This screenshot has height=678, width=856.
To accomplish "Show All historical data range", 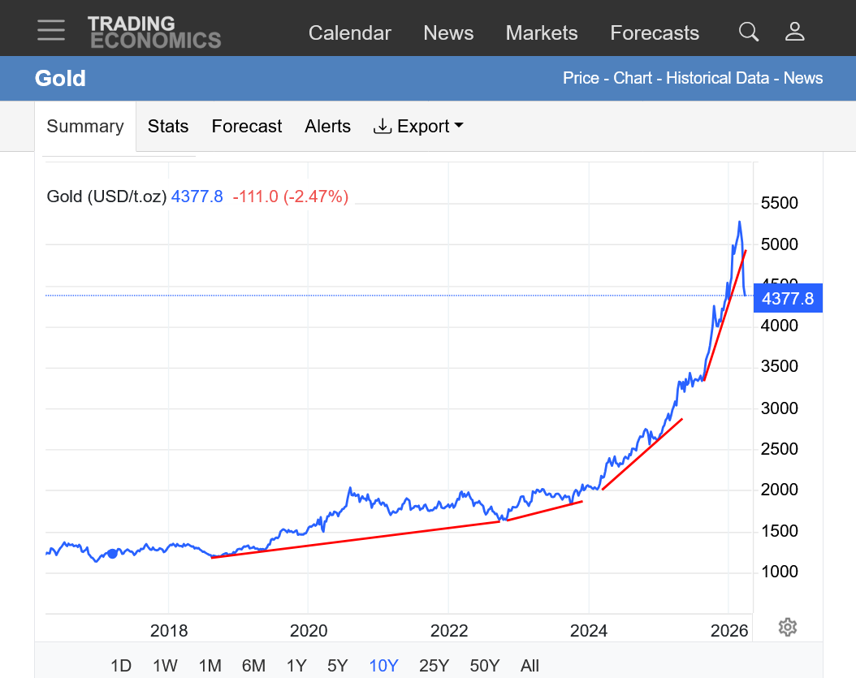I will (530, 666).
